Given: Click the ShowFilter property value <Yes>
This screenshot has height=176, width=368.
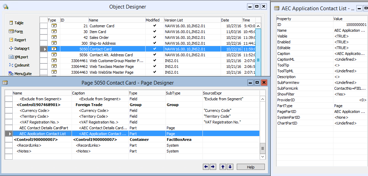Looking at the screenshot, I should pos(351,94).
